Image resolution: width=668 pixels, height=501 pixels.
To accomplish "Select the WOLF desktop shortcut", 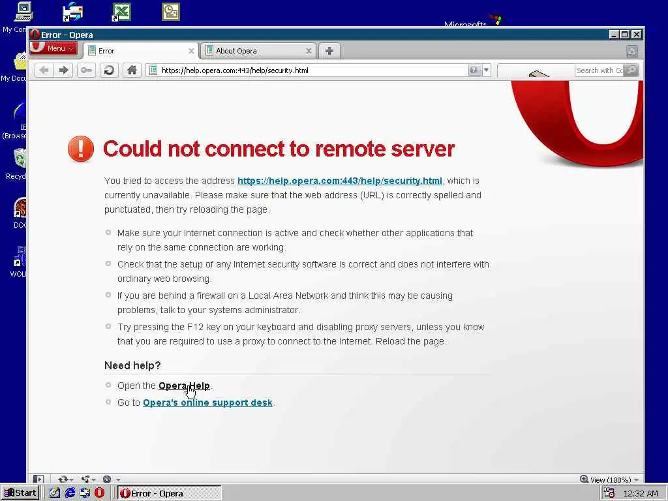I will pos(20,256).
